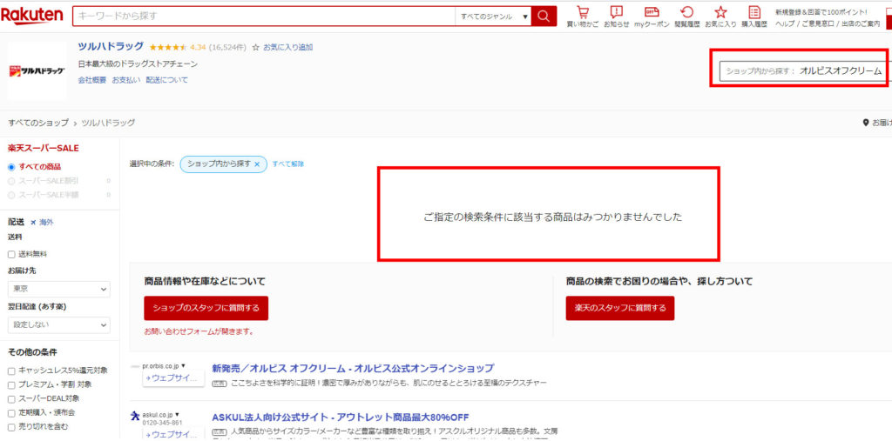Click the ツルハドラッグ shop logo
892x441 pixels.
click(37, 71)
